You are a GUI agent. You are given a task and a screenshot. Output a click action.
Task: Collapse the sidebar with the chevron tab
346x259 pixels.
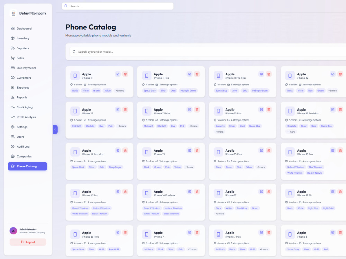pos(55,129)
